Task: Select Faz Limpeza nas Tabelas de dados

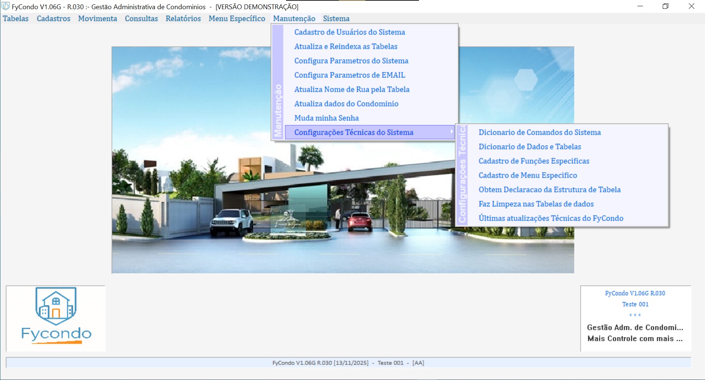Action: [536, 204]
